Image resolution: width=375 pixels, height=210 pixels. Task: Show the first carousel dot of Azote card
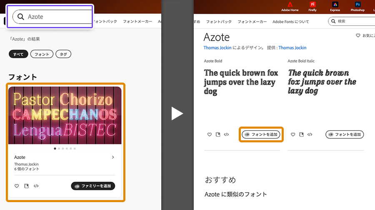[55, 149]
